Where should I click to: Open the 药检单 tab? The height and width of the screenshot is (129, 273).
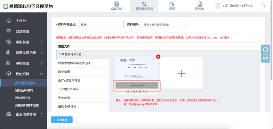pyautogui.click(x=199, y=6)
